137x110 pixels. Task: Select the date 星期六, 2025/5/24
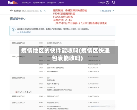tap(18, 103)
